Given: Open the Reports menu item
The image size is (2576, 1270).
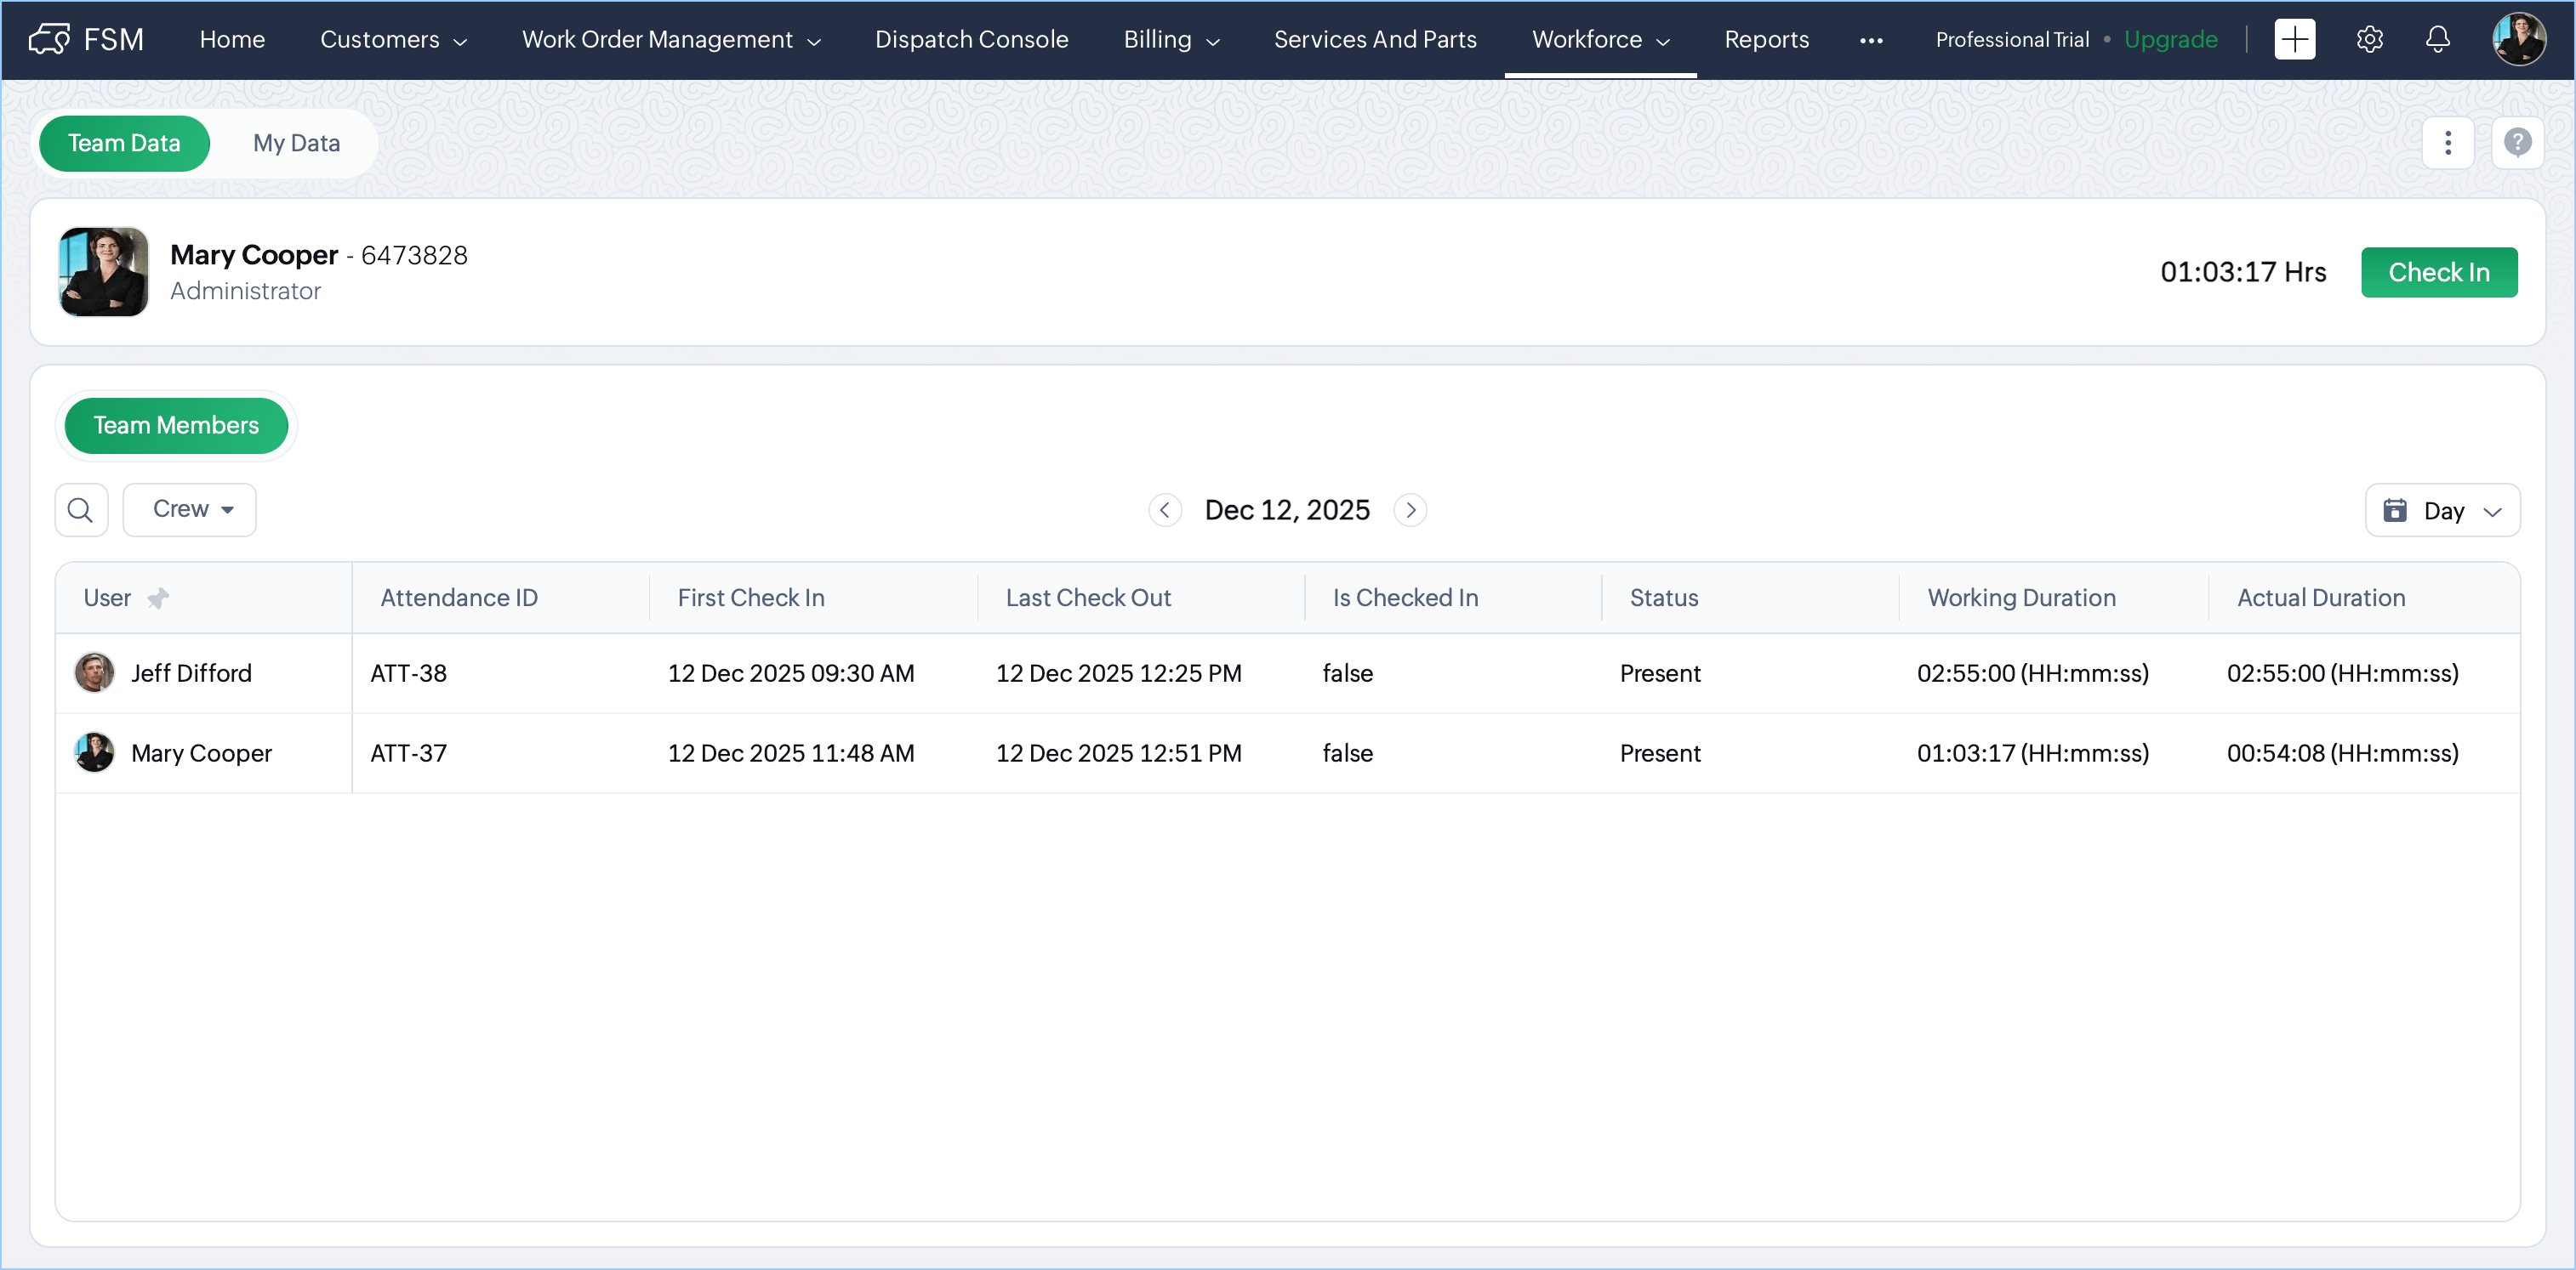Looking at the screenshot, I should coord(1766,39).
